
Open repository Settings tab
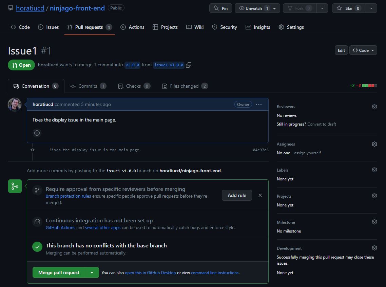tap(291, 27)
